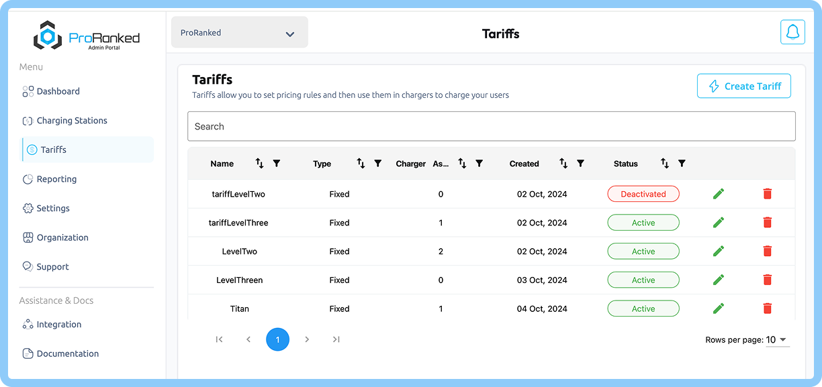Screen dimensions: 822x387
Task: Open the Reporting menu item
Action: click(x=56, y=179)
